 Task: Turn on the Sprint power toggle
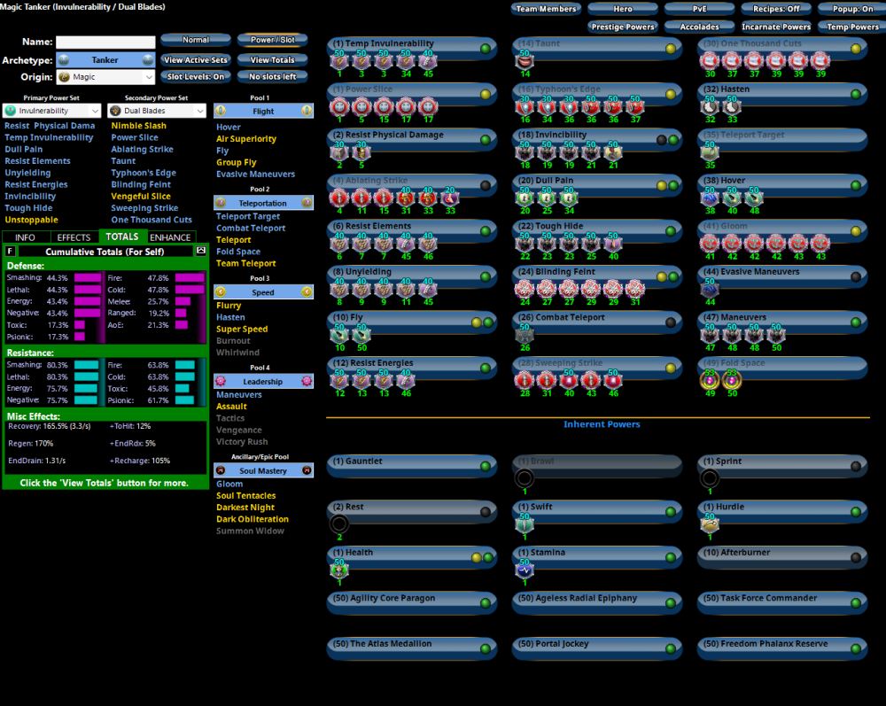pyautogui.click(x=856, y=466)
